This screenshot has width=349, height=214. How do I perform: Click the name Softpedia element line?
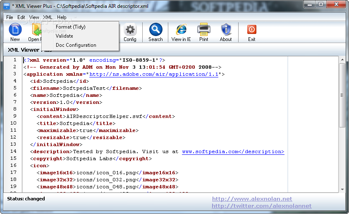[66, 95]
